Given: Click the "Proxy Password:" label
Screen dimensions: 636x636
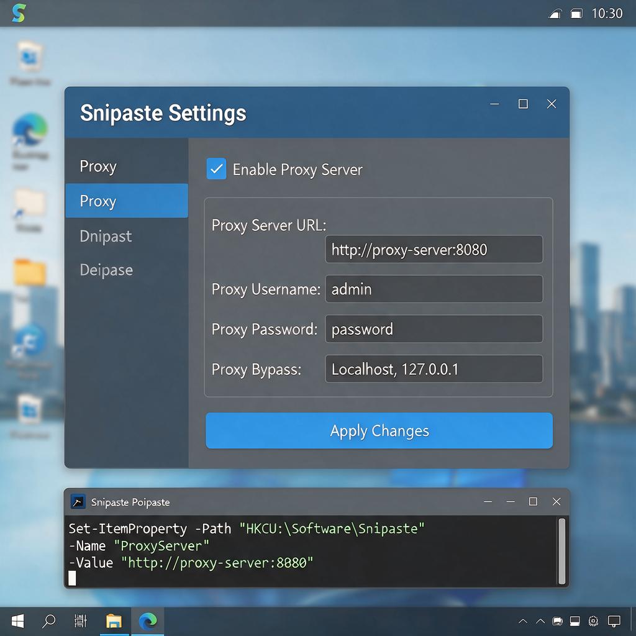Looking at the screenshot, I should tap(265, 329).
